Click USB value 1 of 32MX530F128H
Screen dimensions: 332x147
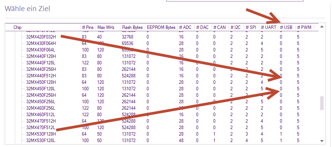point(281,134)
